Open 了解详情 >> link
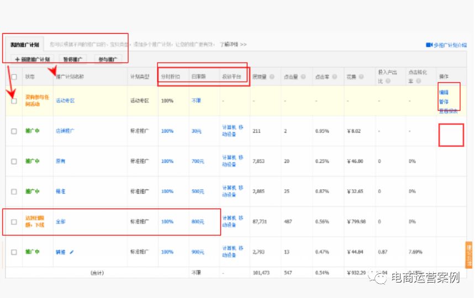This screenshot has height=298, width=475. 233,45
